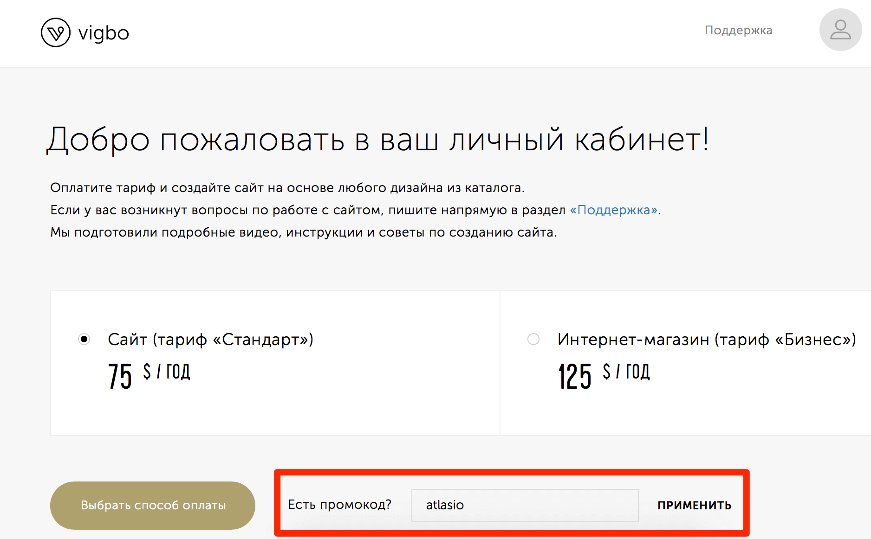Click the Интернет-магазин (тариф «Бизнес») label
This screenshot has height=539, width=871.
click(x=706, y=340)
